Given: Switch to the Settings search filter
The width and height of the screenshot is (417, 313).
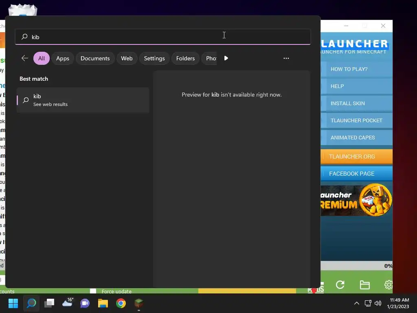Looking at the screenshot, I should click(154, 58).
